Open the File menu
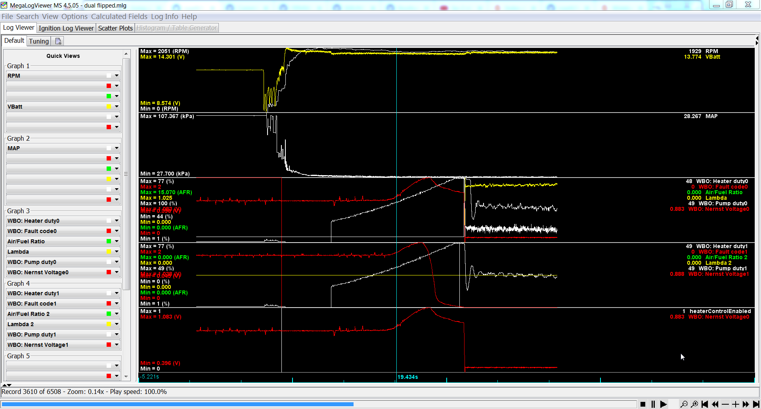This screenshot has height=409, width=761. [x=8, y=17]
